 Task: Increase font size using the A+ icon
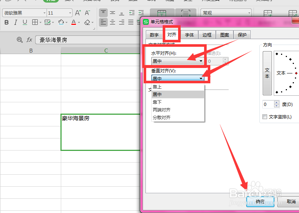78,12
